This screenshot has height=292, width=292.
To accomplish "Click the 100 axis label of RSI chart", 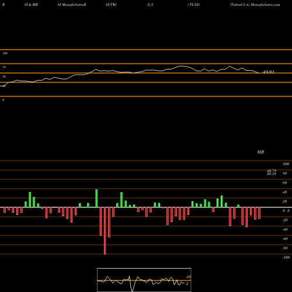I will tap(5, 53).
